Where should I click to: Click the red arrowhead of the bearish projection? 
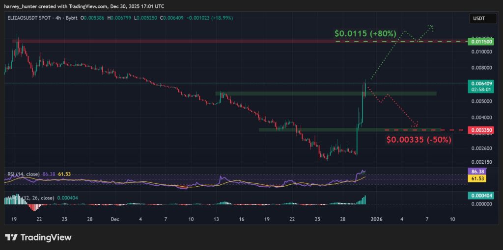[x=416, y=124]
